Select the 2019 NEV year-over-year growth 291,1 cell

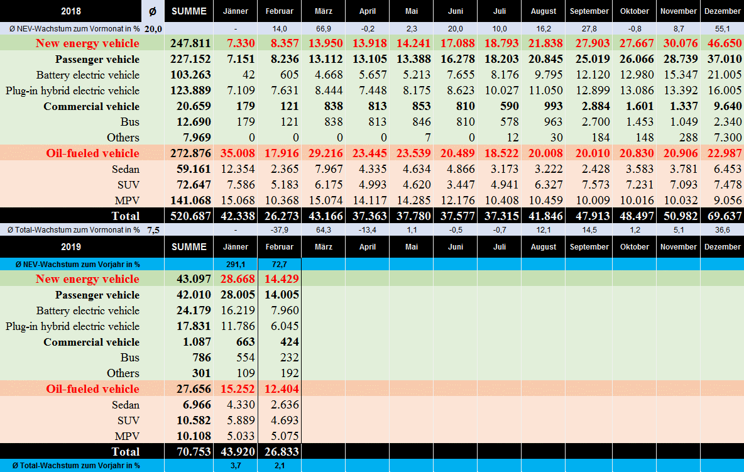tap(236, 264)
